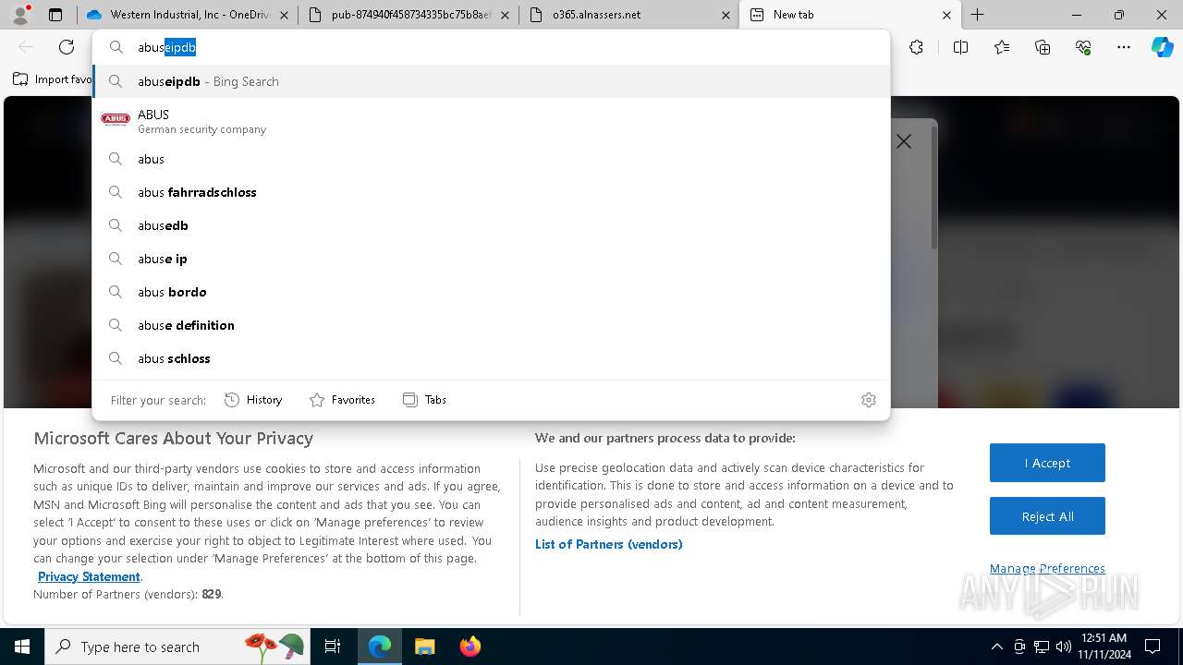Close the o365.alnassers.net tab
1183x665 pixels.
coord(726,15)
